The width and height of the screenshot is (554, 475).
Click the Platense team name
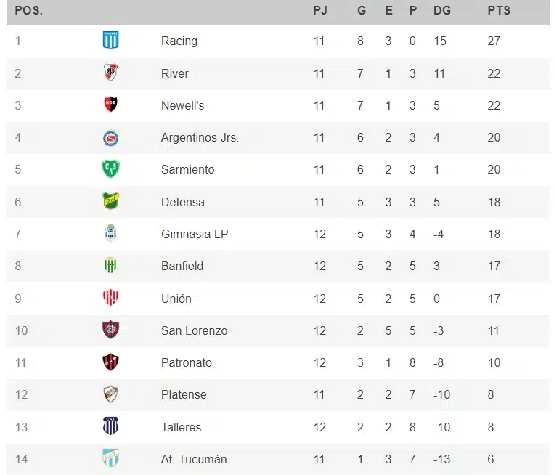pos(184,394)
